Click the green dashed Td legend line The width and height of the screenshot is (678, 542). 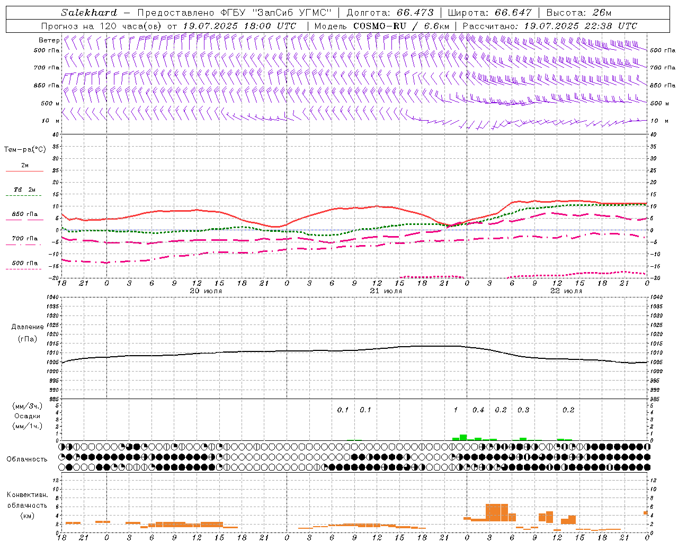tap(23, 196)
